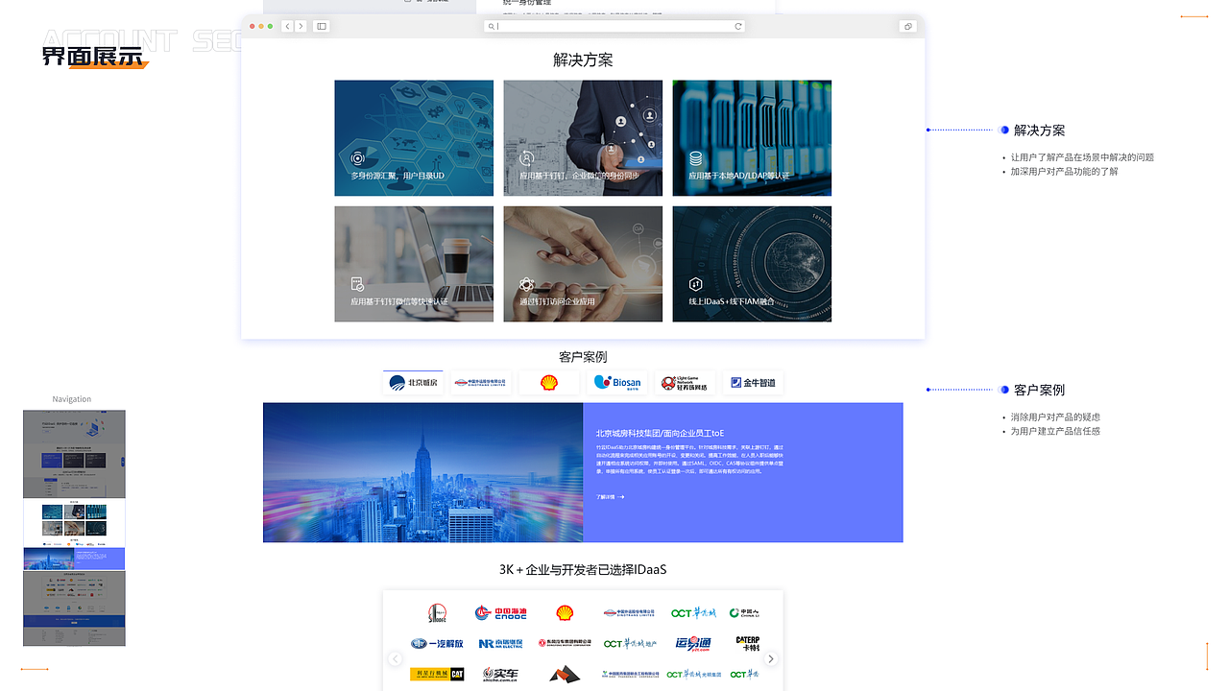Open 多身份源汇聚，用户目录UD card label

398,177
